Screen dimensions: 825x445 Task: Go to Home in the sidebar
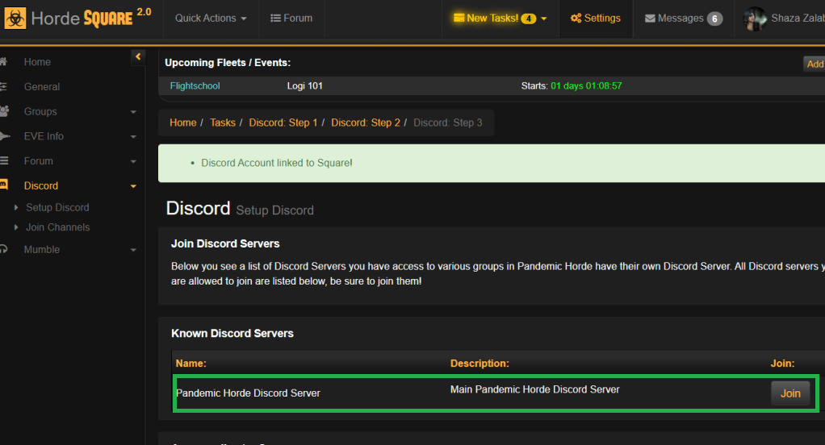point(37,62)
